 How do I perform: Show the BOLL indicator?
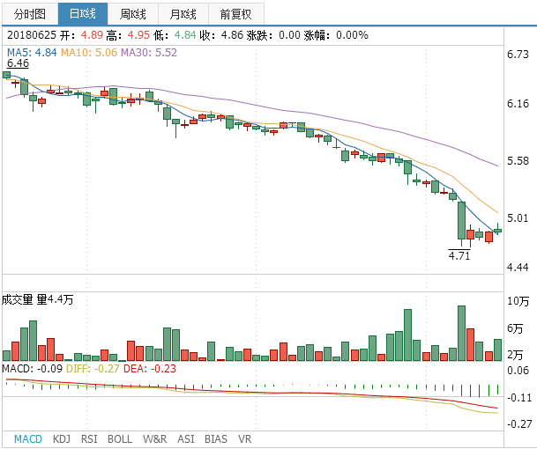(x=120, y=438)
